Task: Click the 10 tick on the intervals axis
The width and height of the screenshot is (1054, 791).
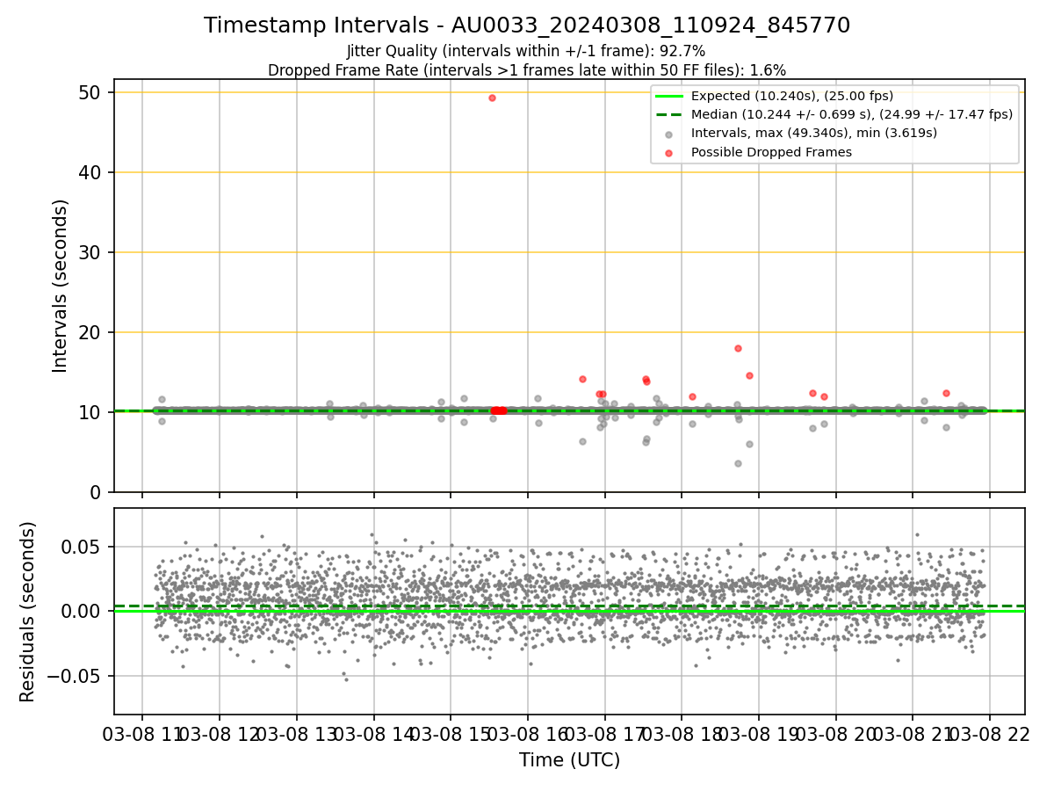Action: pos(90,412)
